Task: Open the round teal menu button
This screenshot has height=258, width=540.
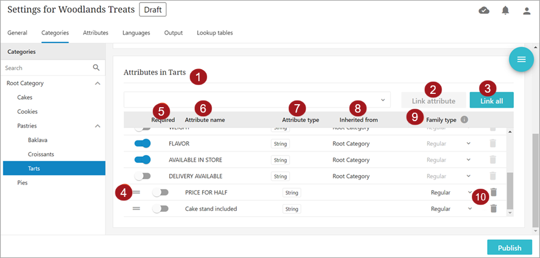Action: (521, 59)
